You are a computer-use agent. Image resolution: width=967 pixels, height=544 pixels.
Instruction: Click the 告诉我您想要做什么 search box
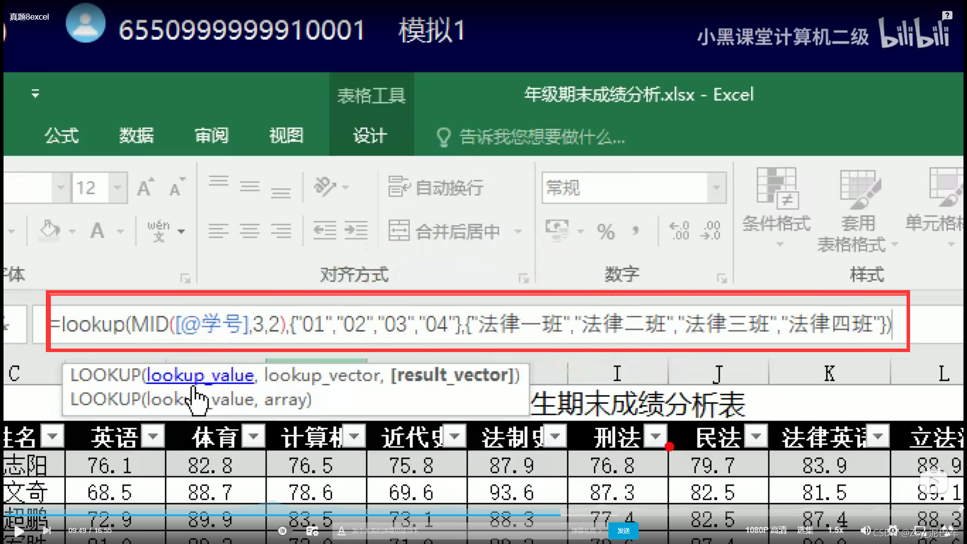coord(531,137)
